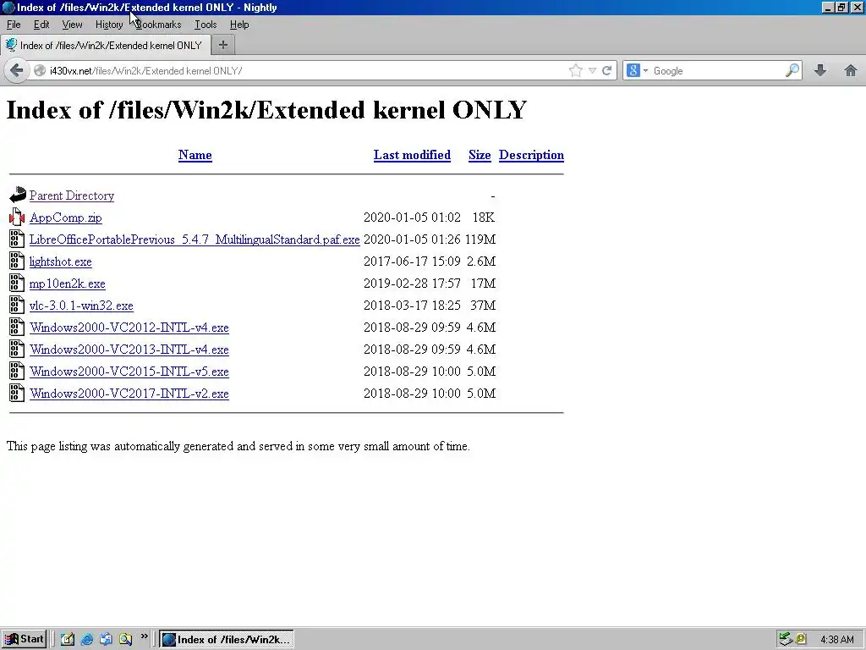This screenshot has height=650, width=866.
Task: Click the 18K size value
Action: pyautogui.click(x=483, y=218)
